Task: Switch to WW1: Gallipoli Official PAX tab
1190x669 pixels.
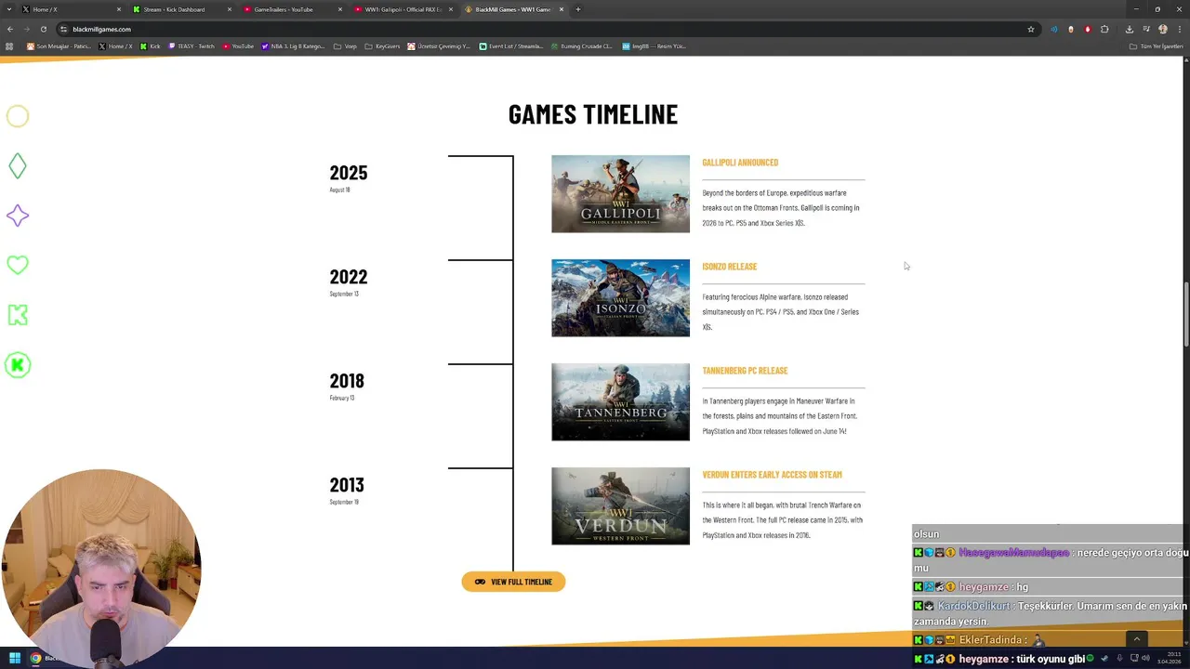Action: pos(403,9)
